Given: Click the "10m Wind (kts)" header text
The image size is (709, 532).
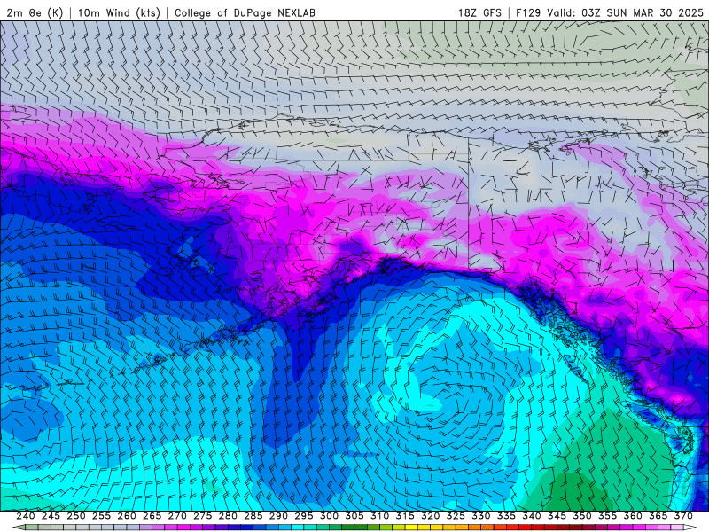Looking at the screenshot, I should [119, 12].
